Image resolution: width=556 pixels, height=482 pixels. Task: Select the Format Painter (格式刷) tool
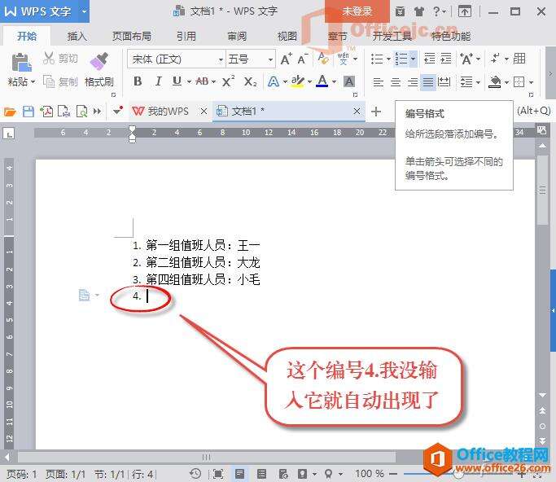click(99, 70)
